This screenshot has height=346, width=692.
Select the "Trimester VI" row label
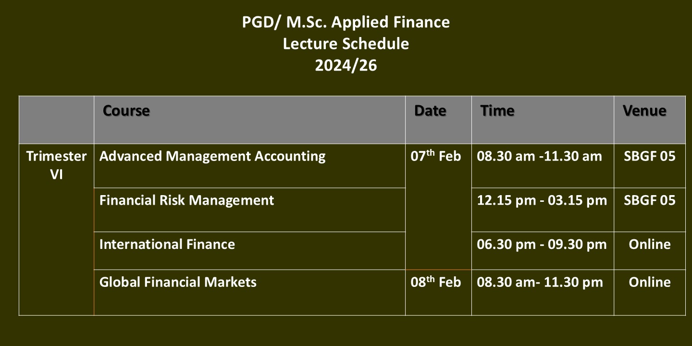click(x=56, y=165)
